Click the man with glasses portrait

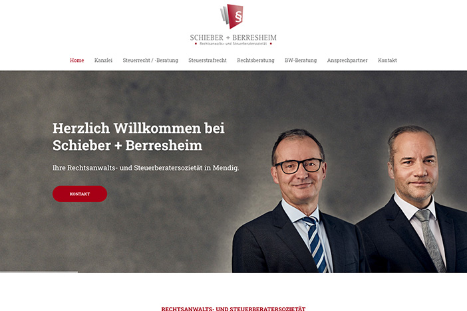(298, 201)
